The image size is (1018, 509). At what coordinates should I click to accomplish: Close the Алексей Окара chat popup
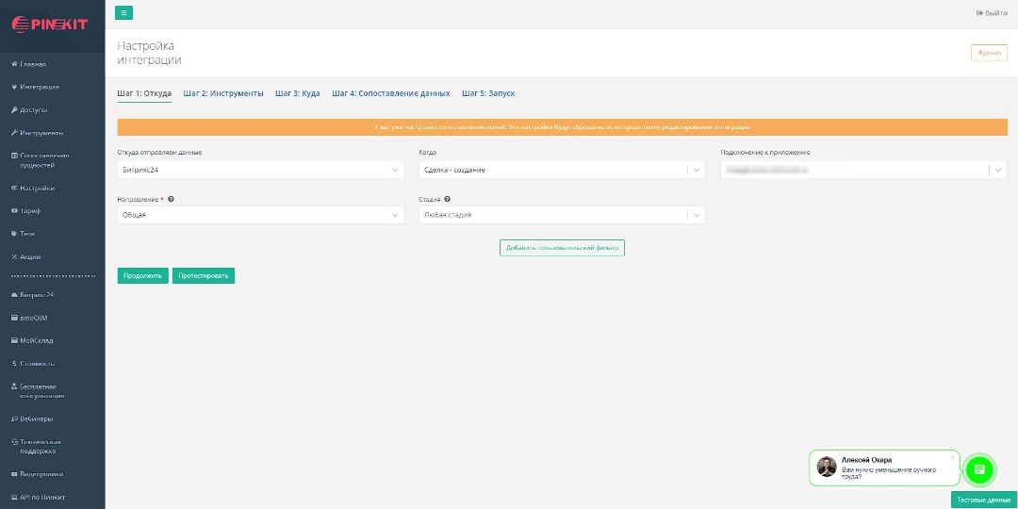(x=952, y=457)
